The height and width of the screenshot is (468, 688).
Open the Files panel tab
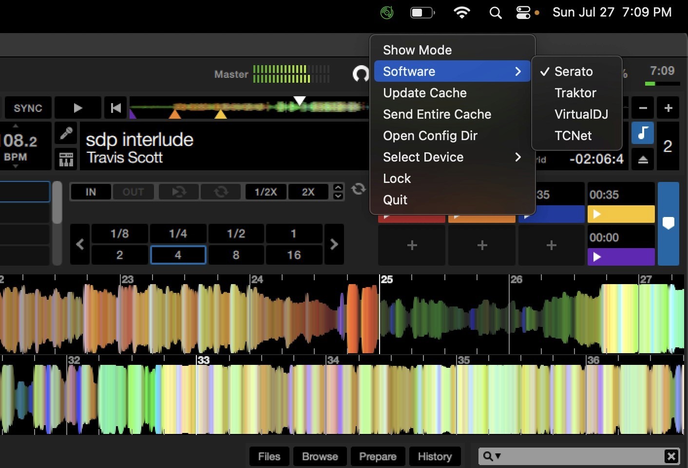click(x=269, y=456)
